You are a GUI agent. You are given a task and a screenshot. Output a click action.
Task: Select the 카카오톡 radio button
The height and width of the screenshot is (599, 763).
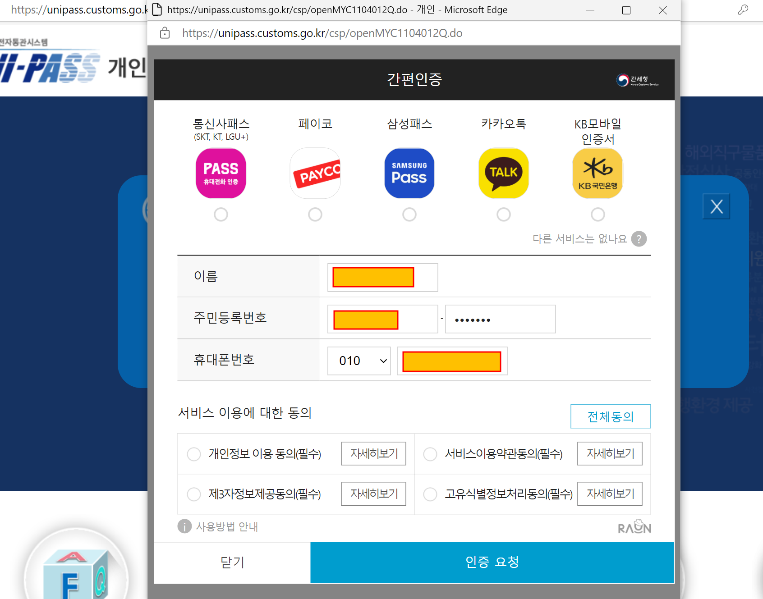[504, 215]
